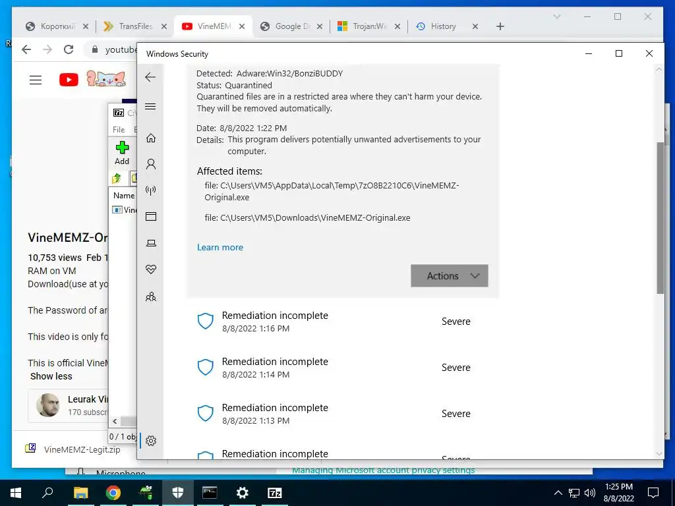Click 'Status: Quarantined' text
Viewport: 675px width, 506px height.
pos(234,85)
